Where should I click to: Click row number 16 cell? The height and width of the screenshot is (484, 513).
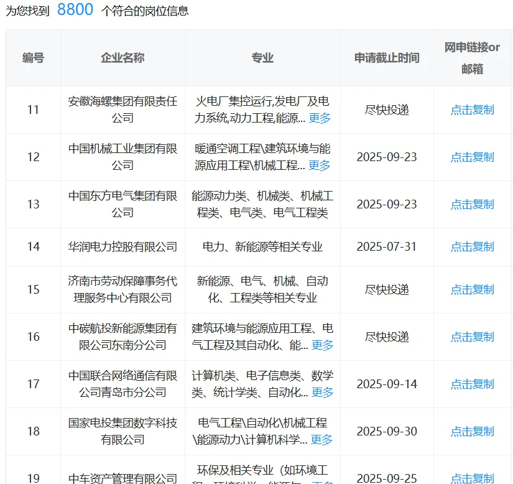coord(33,337)
